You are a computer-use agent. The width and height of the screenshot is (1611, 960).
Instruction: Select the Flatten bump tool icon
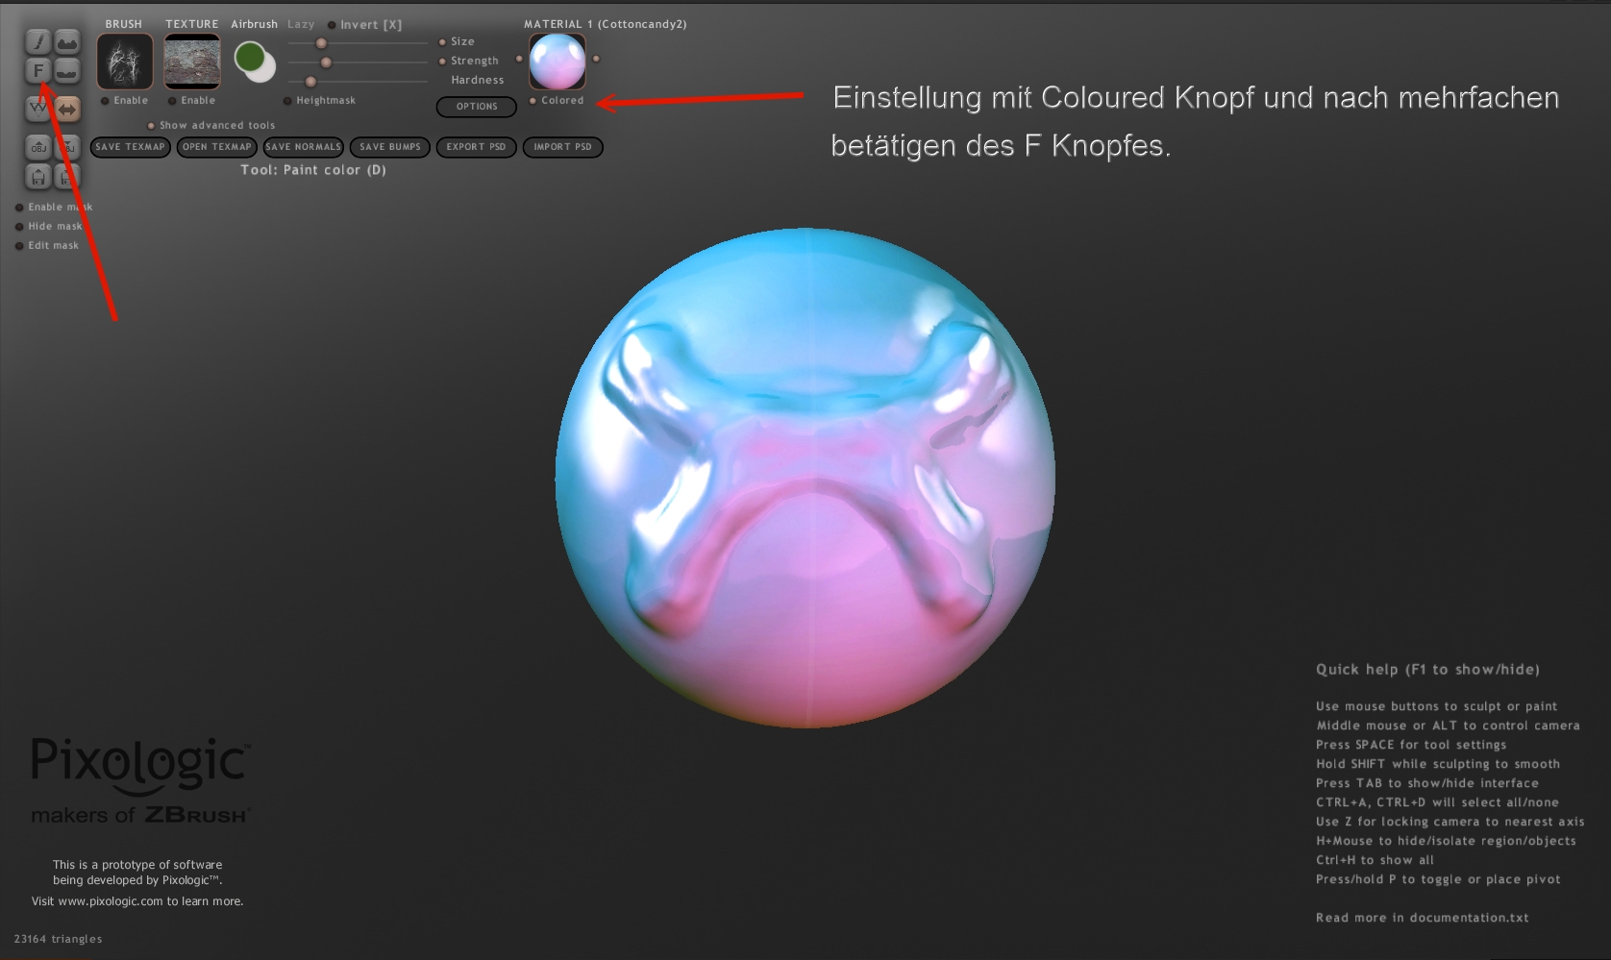66,70
